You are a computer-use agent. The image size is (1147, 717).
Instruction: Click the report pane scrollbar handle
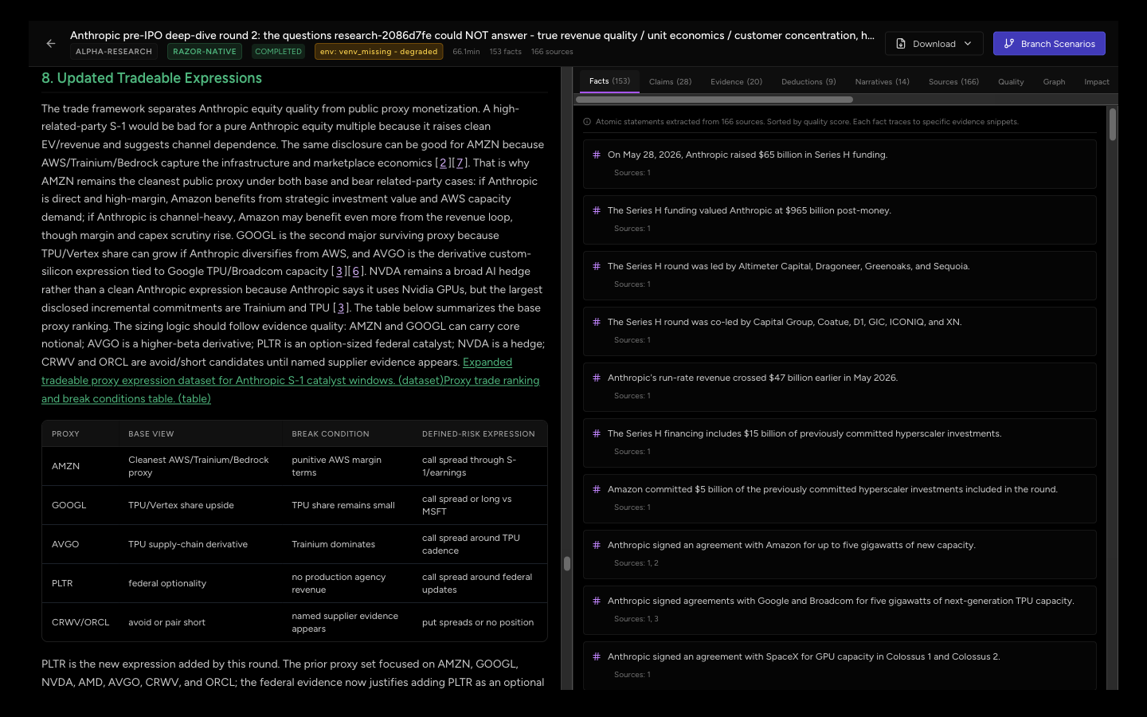point(567,563)
